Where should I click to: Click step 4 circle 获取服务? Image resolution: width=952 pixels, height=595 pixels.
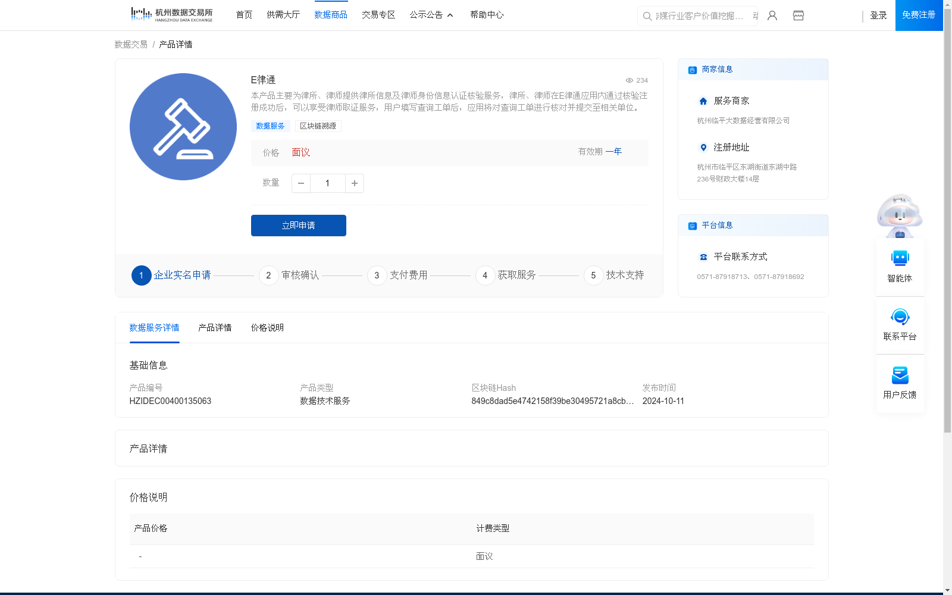pos(485,275)
